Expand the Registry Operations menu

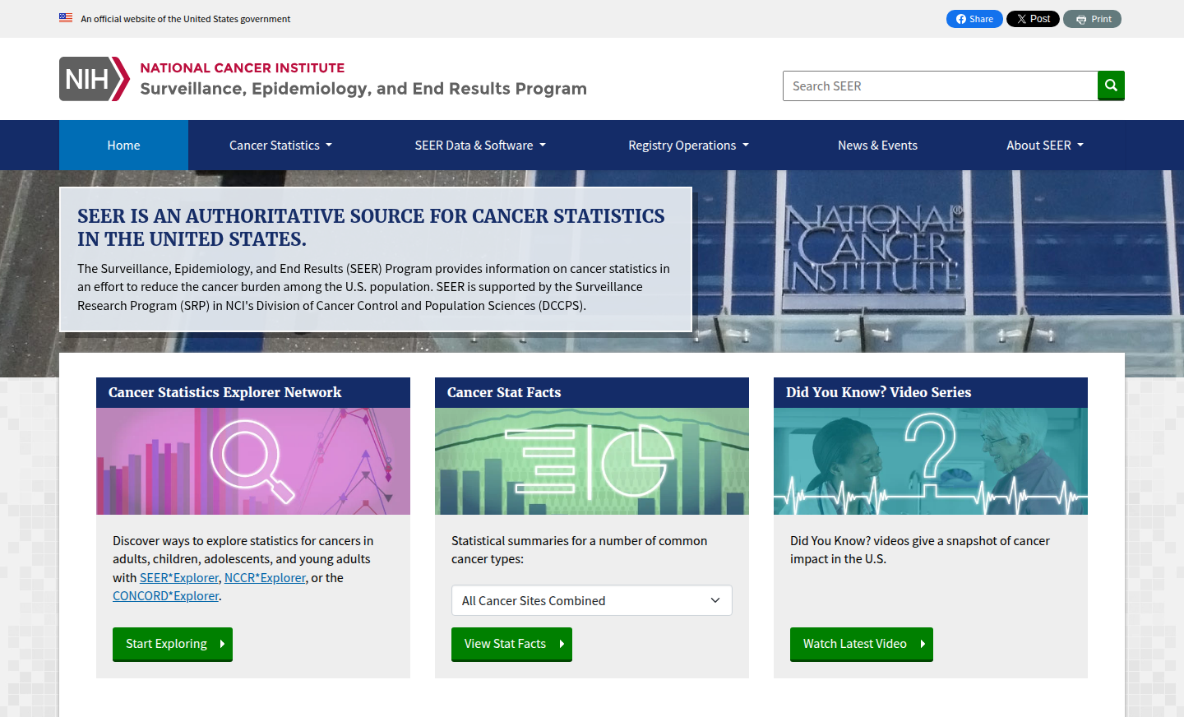688,146
